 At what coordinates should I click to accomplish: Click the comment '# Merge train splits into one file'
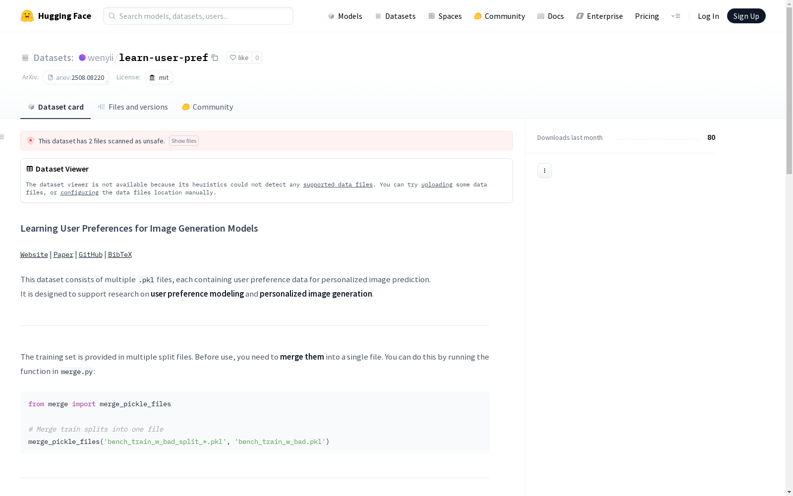pos(96,430)
